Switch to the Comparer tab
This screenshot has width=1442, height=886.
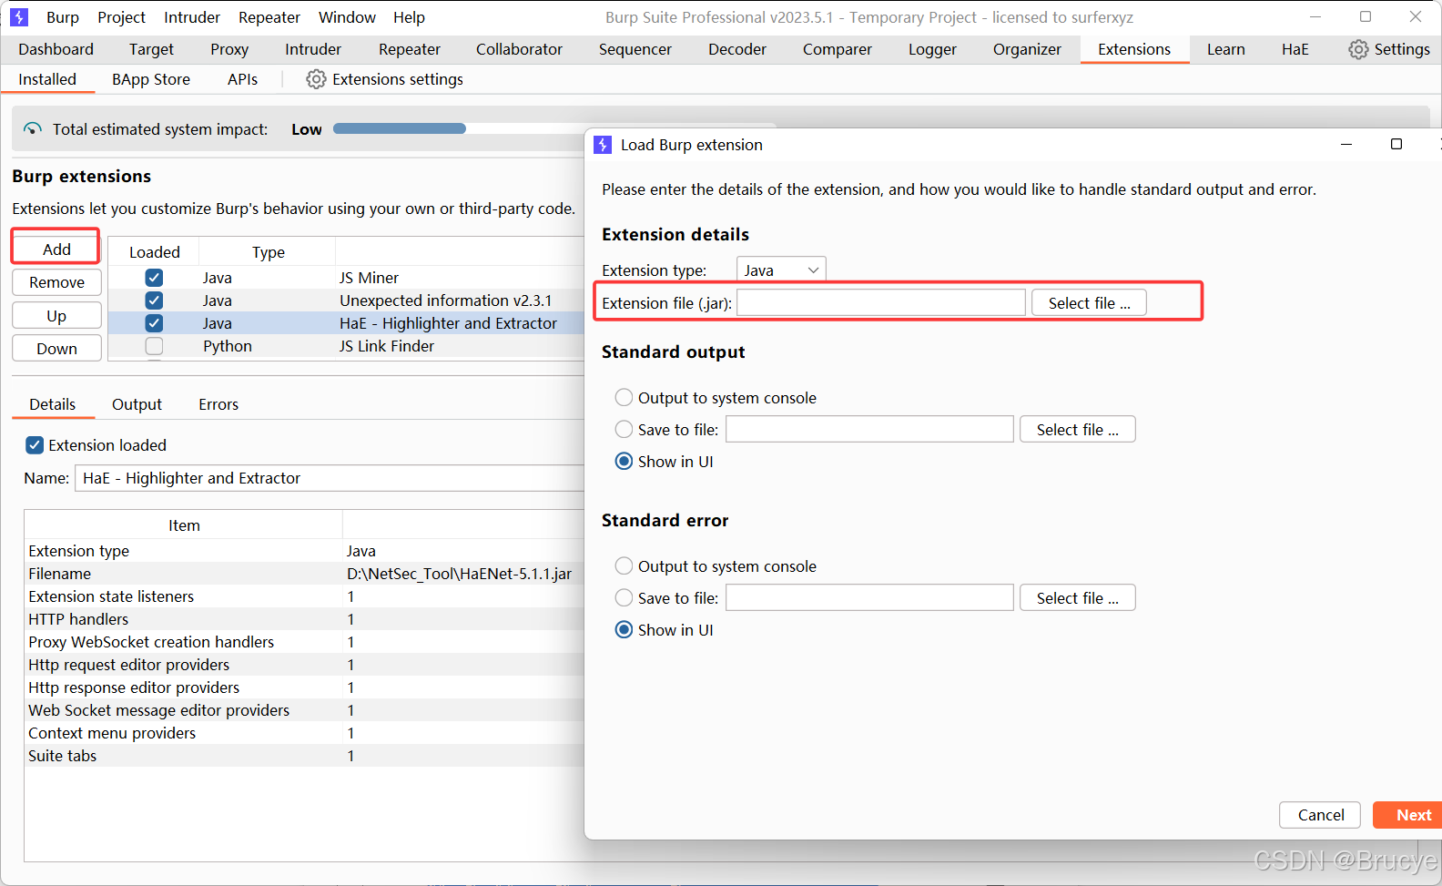tap(838, 49)
